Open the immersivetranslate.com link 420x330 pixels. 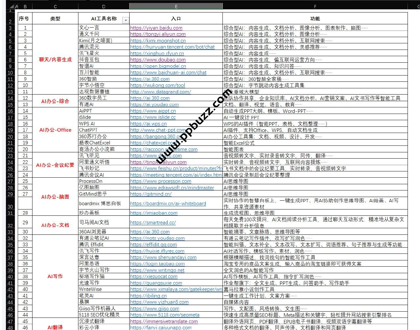tap(164, 321)
